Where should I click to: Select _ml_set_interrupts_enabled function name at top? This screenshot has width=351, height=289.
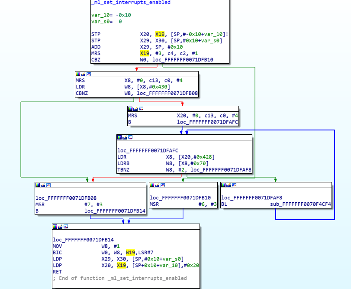click(131, 3)
